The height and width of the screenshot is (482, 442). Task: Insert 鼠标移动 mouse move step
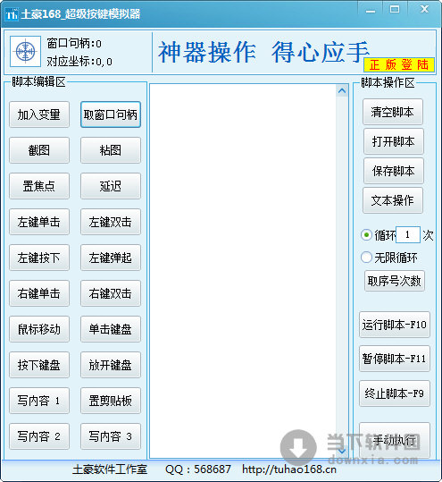[39, 329]
